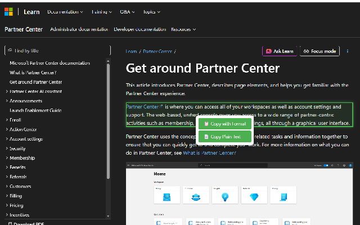Click the search bar in the Home screenshot

click(233, 165)
